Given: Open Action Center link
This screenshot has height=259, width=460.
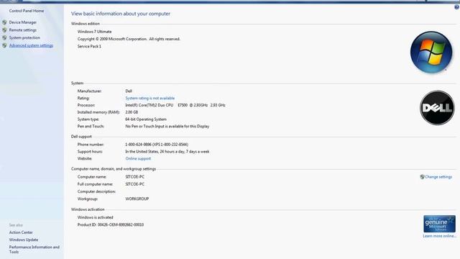Looking at the screenshot, I should pyautogui.click(x=21, y=232).
